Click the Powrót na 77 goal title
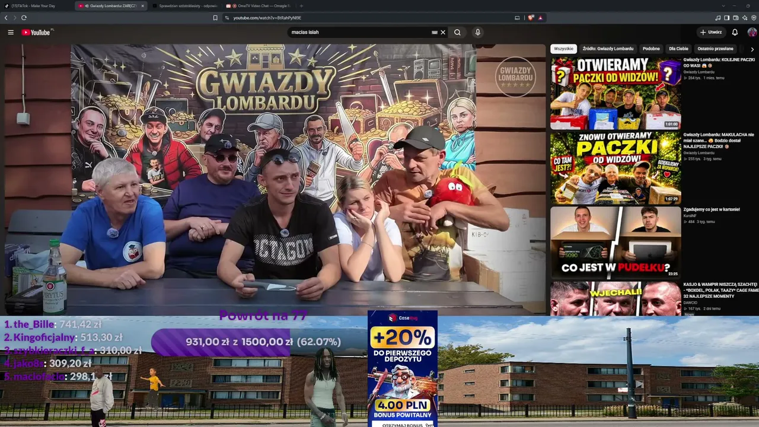The height and width of the screenshot is (427, 759). pyautogui.click(x=263, y=316)
